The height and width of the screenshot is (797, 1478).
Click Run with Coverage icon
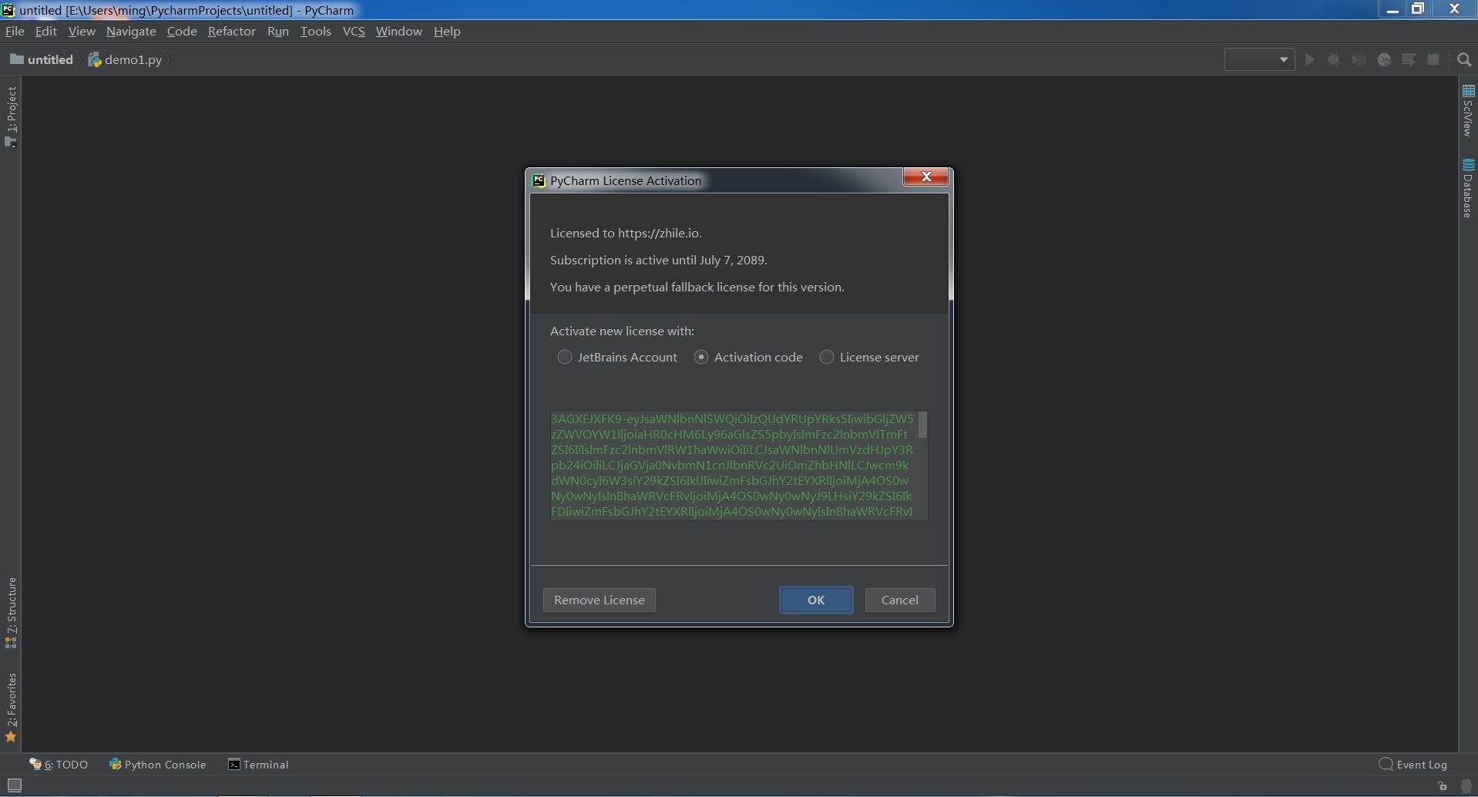(x=1359, y=59)
